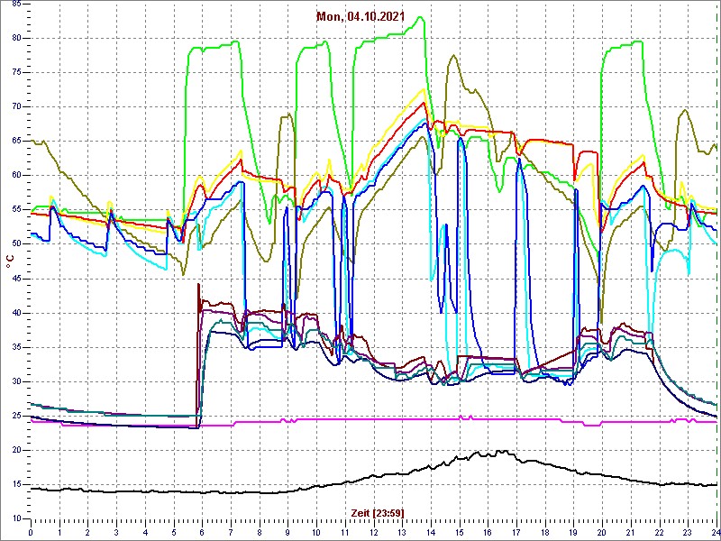
Task: Pick hour 7 on the time axis
Action: [231, 533]
